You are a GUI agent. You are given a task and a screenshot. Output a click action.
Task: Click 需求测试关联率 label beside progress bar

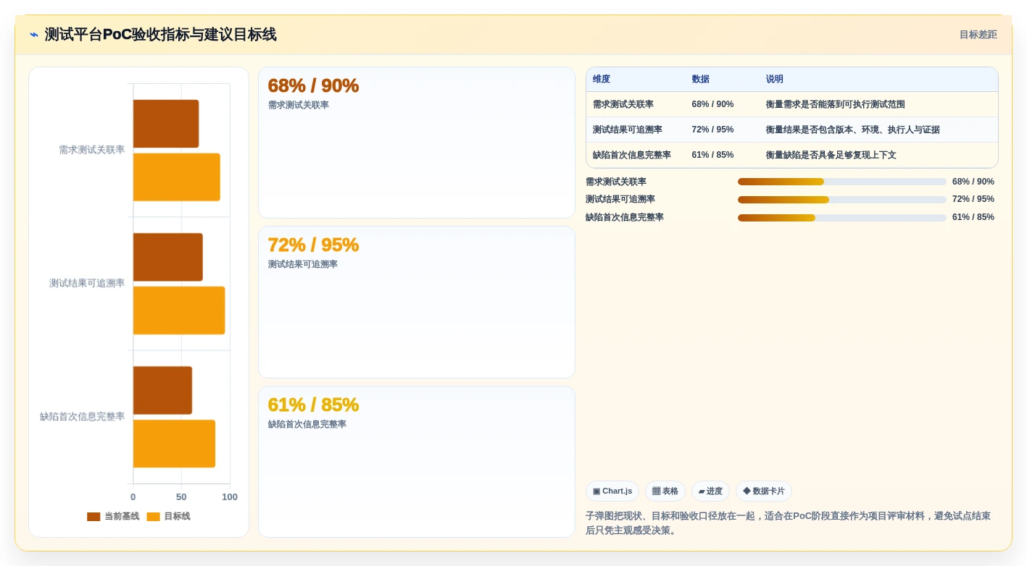tap(616, 182)
